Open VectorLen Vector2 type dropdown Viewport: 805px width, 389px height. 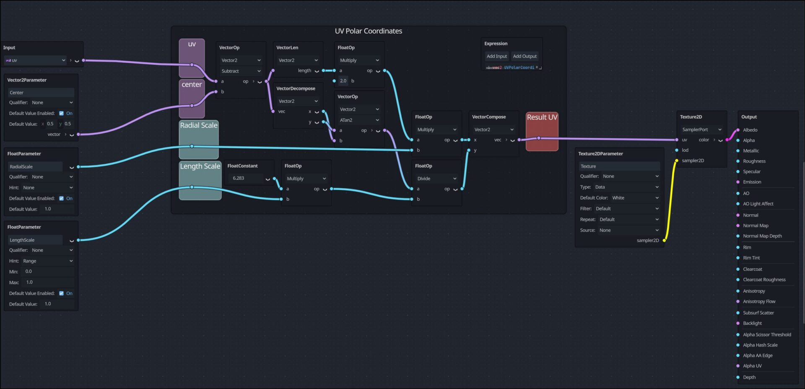point(298,60)
